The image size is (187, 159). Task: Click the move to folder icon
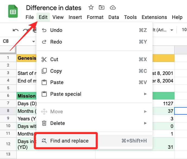(x=102, y=8)
